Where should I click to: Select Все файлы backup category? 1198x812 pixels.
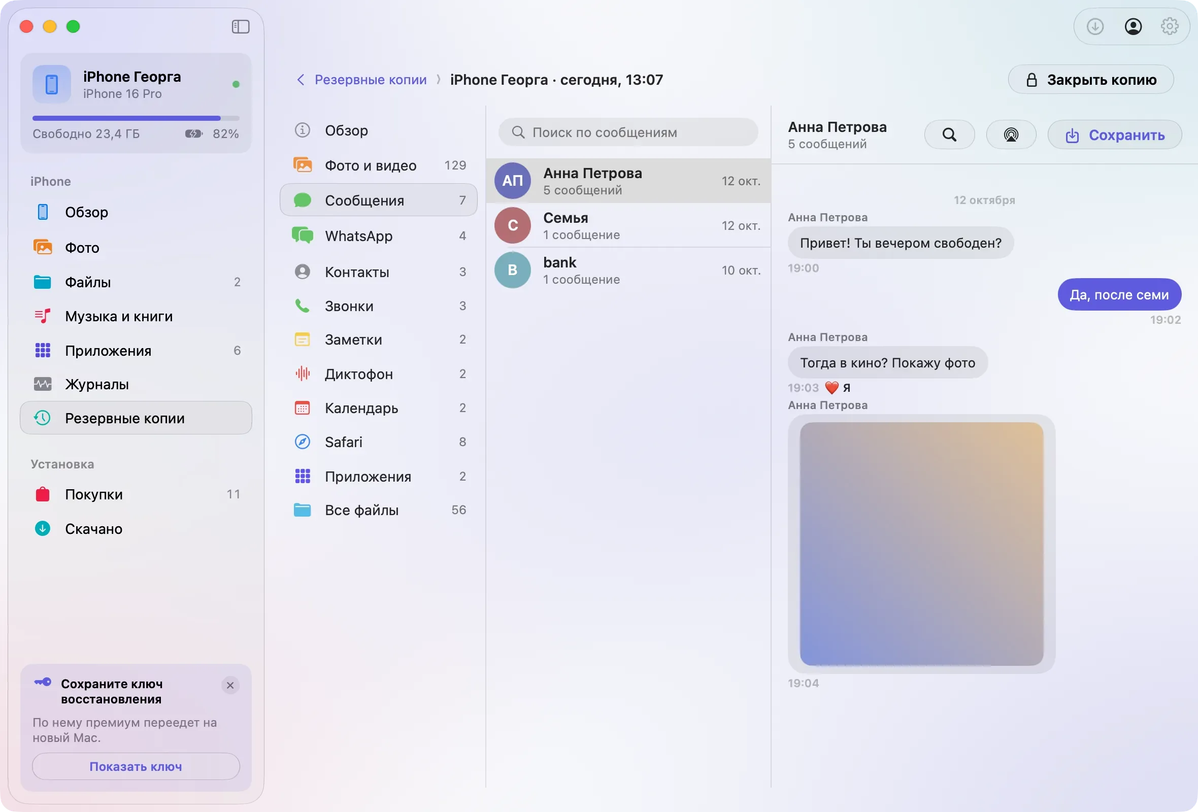click(378, 510)
